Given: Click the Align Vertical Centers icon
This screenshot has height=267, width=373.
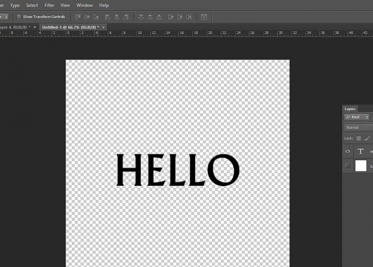Looking at the screenshot, I should coord(87,17).
